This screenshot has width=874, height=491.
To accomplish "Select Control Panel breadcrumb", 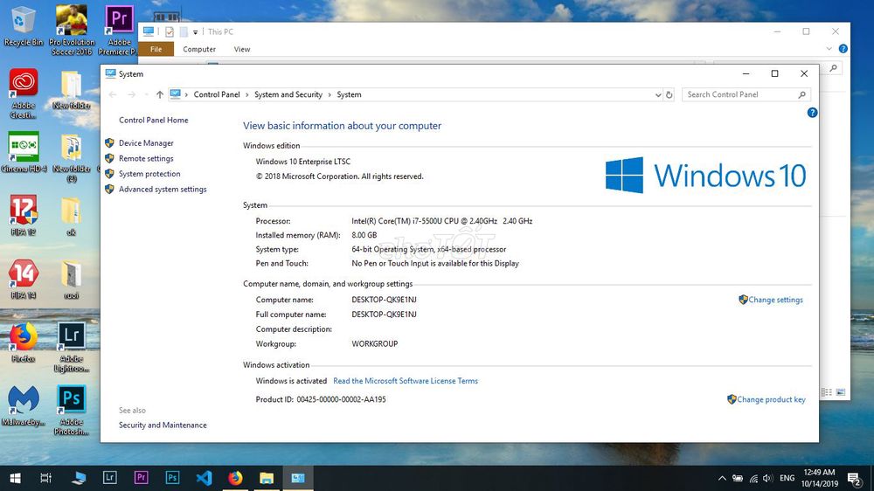I will [x=216, y=94].
